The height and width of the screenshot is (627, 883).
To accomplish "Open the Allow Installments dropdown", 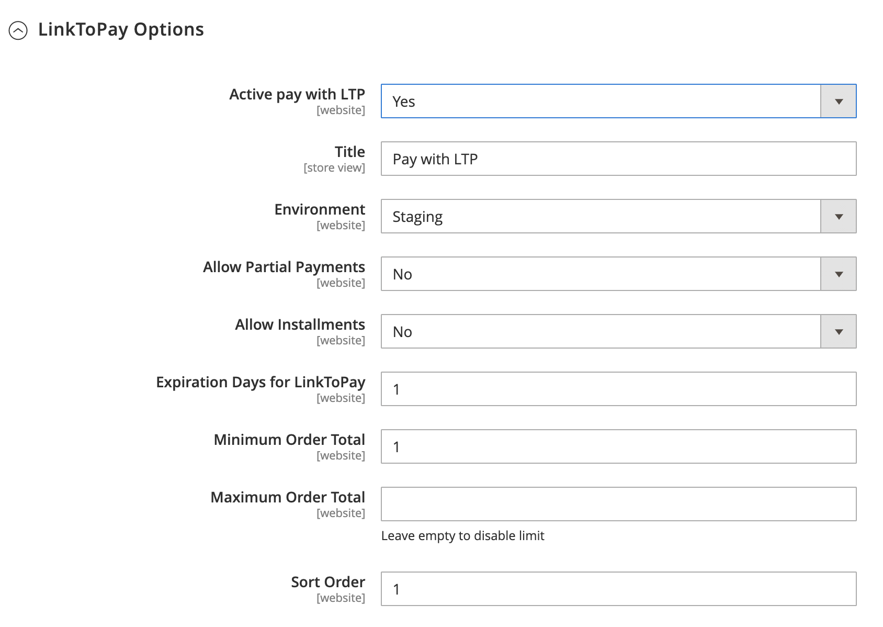I will 618,331.
